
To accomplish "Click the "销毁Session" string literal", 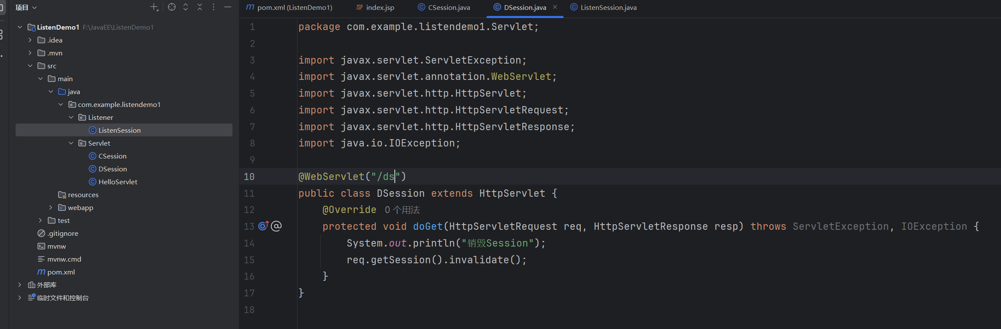I will click(497, 243).
